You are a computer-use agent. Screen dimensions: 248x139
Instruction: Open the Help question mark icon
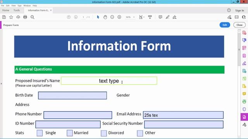229,10
